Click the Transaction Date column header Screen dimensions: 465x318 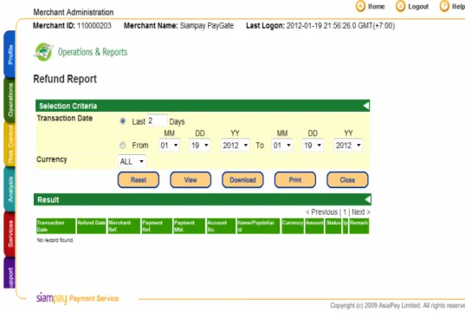pos(55,226)
